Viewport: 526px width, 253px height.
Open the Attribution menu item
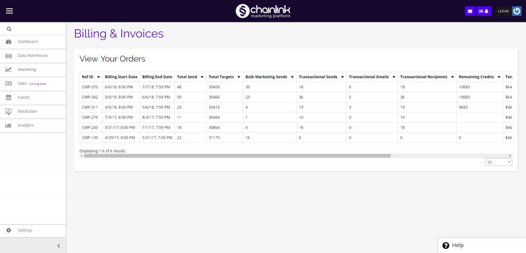point(33,111)
